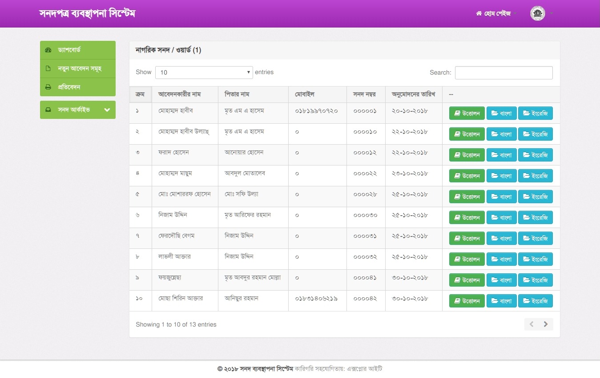Click উত্তোলন for মোঃ মোশাররফ হোসেন
The image size is (600, 378).
click(x=467, y=197)
